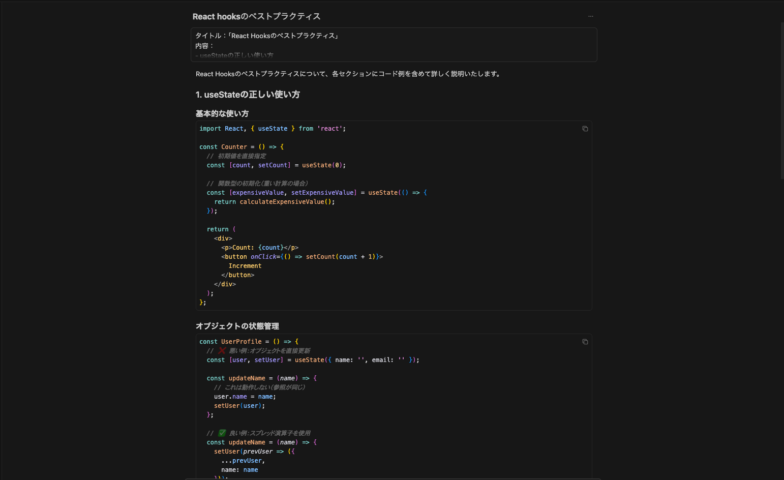784x480 pixels.
Task: Click subheading '基本的な使い方'
Action: tap(222, 113)
